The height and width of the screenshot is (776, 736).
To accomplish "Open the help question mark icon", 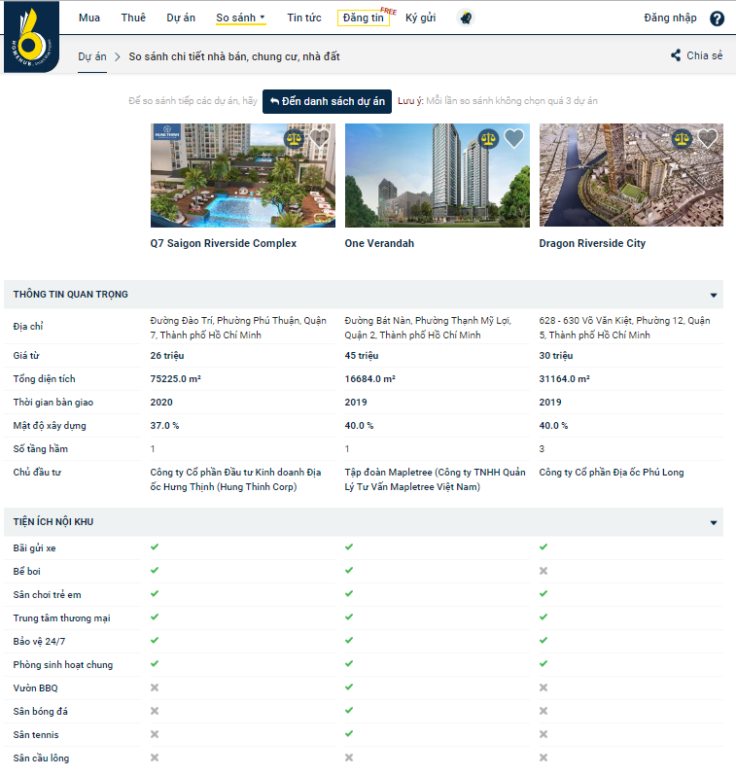I will (x=717, y=18).
